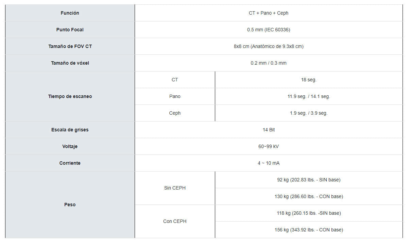Click the Peso row label
The height and width of the screenshot is (243, 409).
pos(70,205)
